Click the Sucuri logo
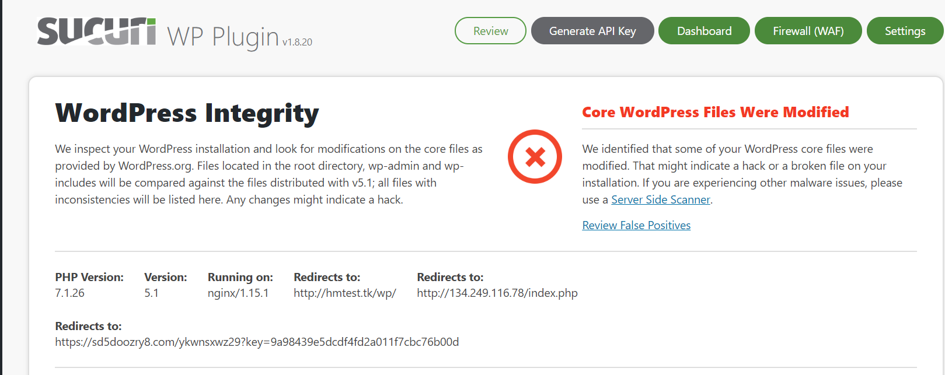The width and height of the screenshot is (945, 375). coord(96,31)
